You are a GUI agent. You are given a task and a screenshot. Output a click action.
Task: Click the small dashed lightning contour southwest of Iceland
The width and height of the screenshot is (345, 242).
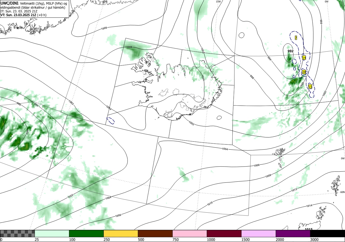(110, 120)
